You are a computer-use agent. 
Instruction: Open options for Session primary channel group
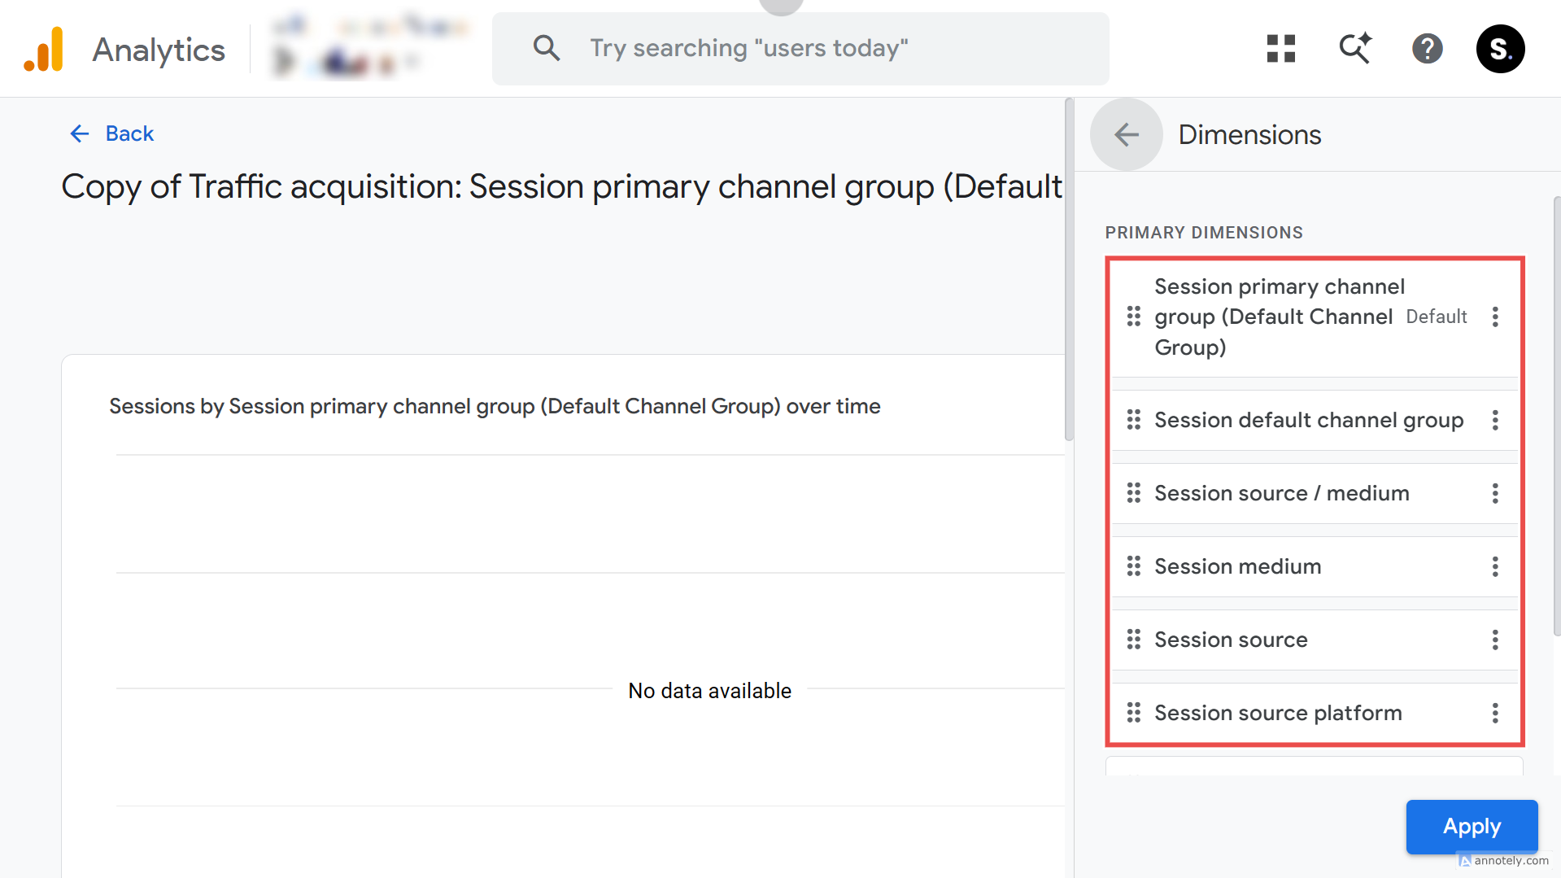coord(1495,317)
